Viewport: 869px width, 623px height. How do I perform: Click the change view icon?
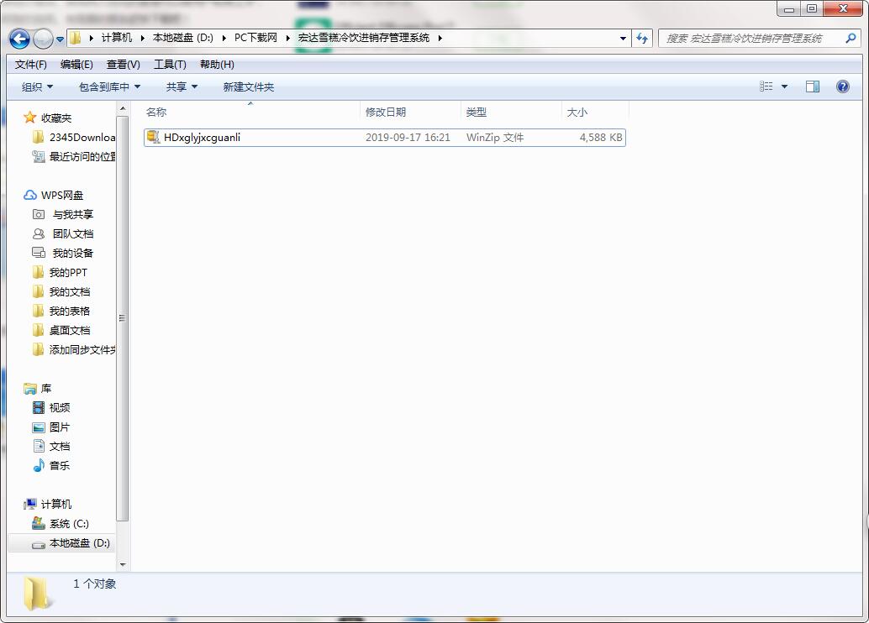point(766,86)
